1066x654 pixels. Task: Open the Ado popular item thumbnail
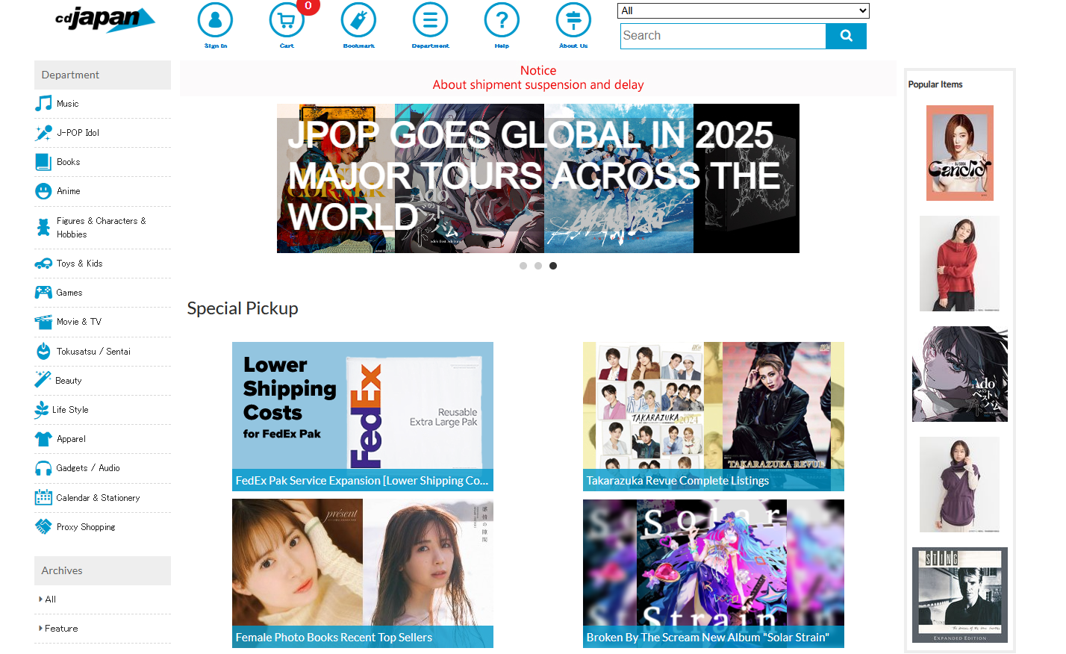[960, 374]
